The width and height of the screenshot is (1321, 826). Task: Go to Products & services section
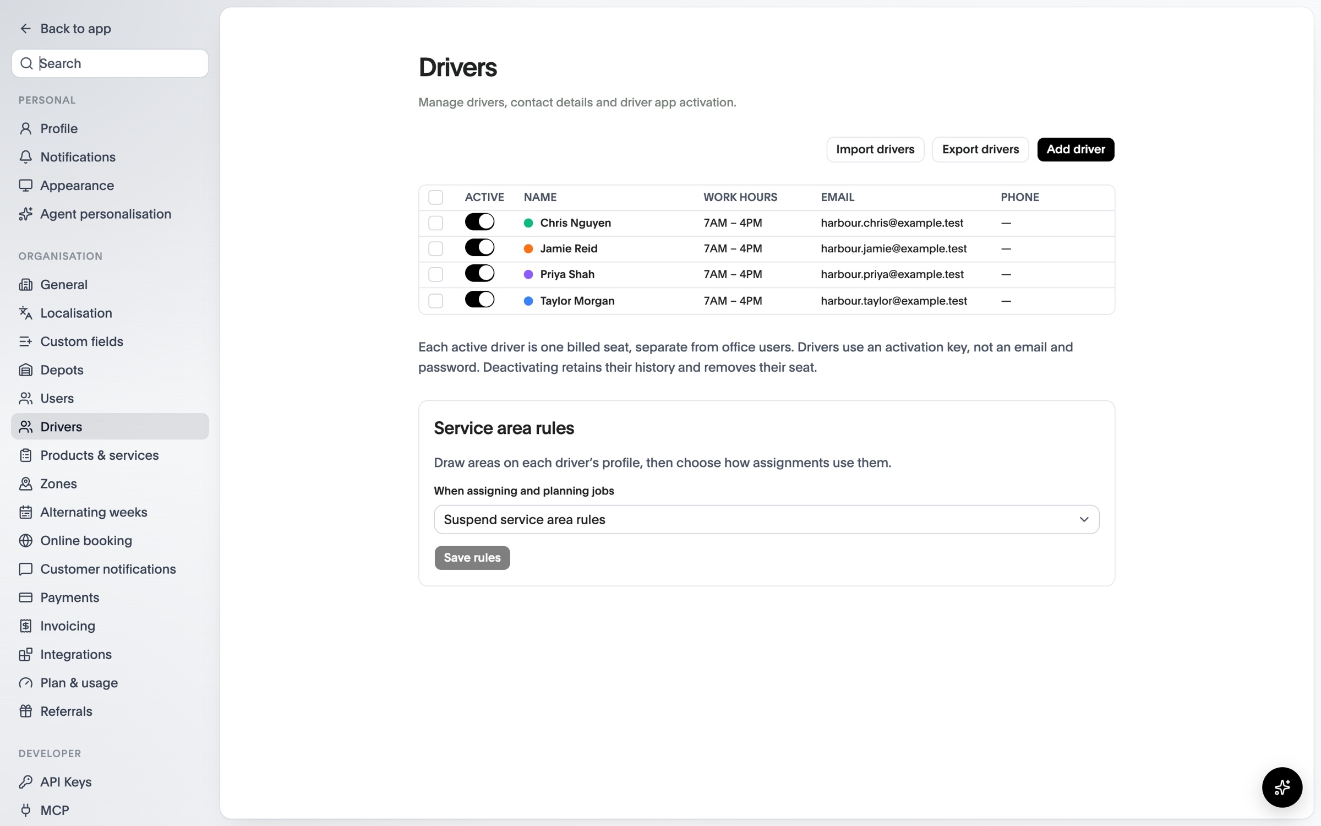click(x=110, y=455)
